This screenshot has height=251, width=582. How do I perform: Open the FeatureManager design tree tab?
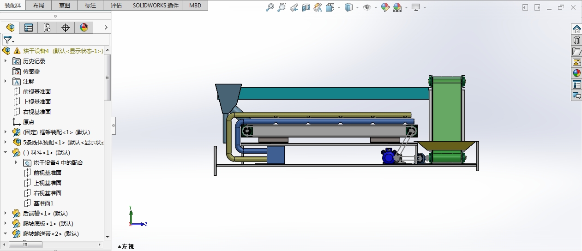click(x=10, y=28)
